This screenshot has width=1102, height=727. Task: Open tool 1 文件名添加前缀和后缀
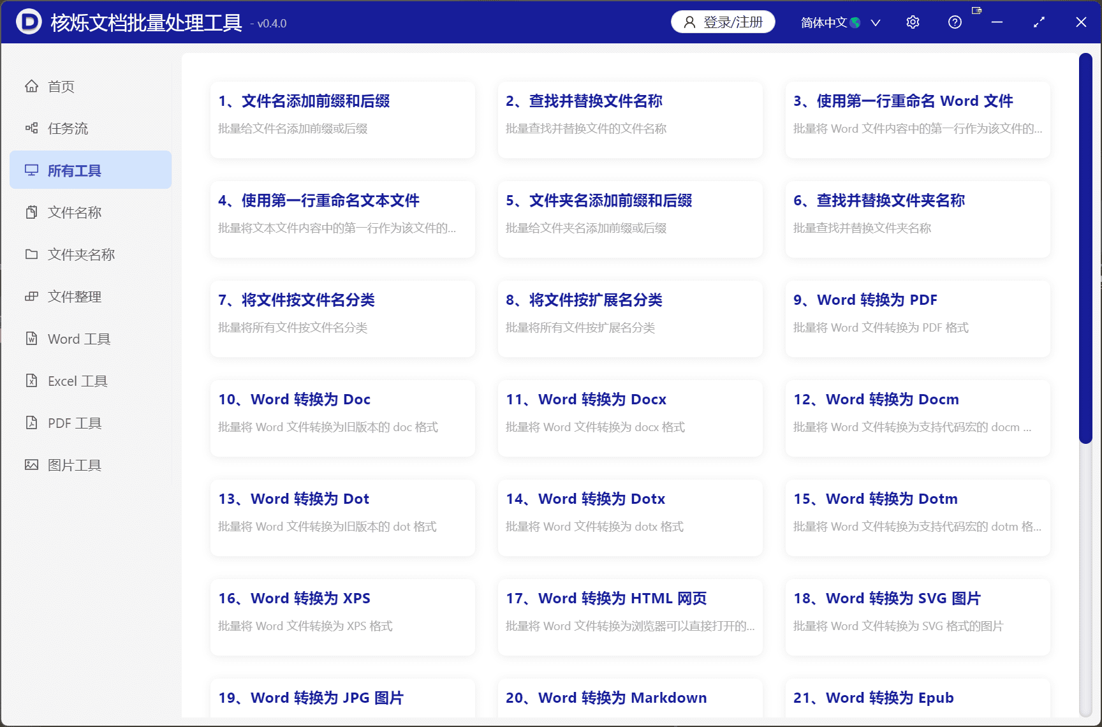(342, 119)
